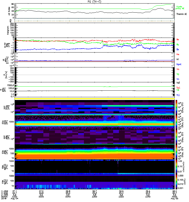Click the ESA ions [eV] axis label
Viewport: 189px width, 202px height.
click(5, 122)
